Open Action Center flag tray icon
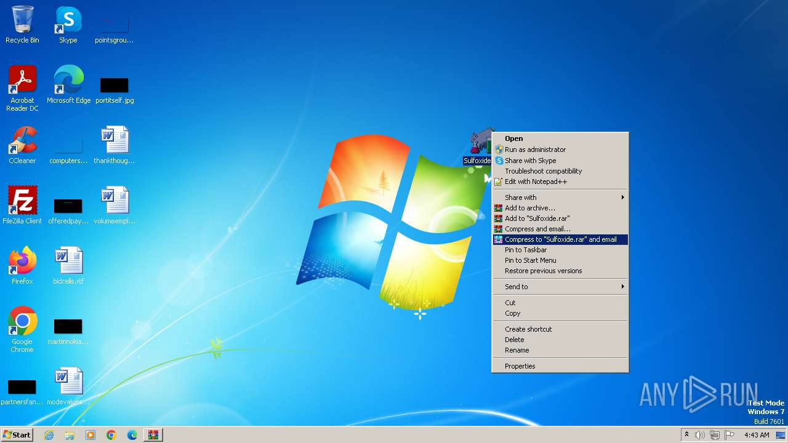Viewport: 788px width, 443px height. click(730, 435)
